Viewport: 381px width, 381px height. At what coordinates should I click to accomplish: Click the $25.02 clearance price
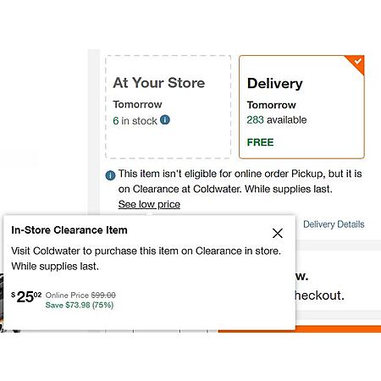pos(26,296)
